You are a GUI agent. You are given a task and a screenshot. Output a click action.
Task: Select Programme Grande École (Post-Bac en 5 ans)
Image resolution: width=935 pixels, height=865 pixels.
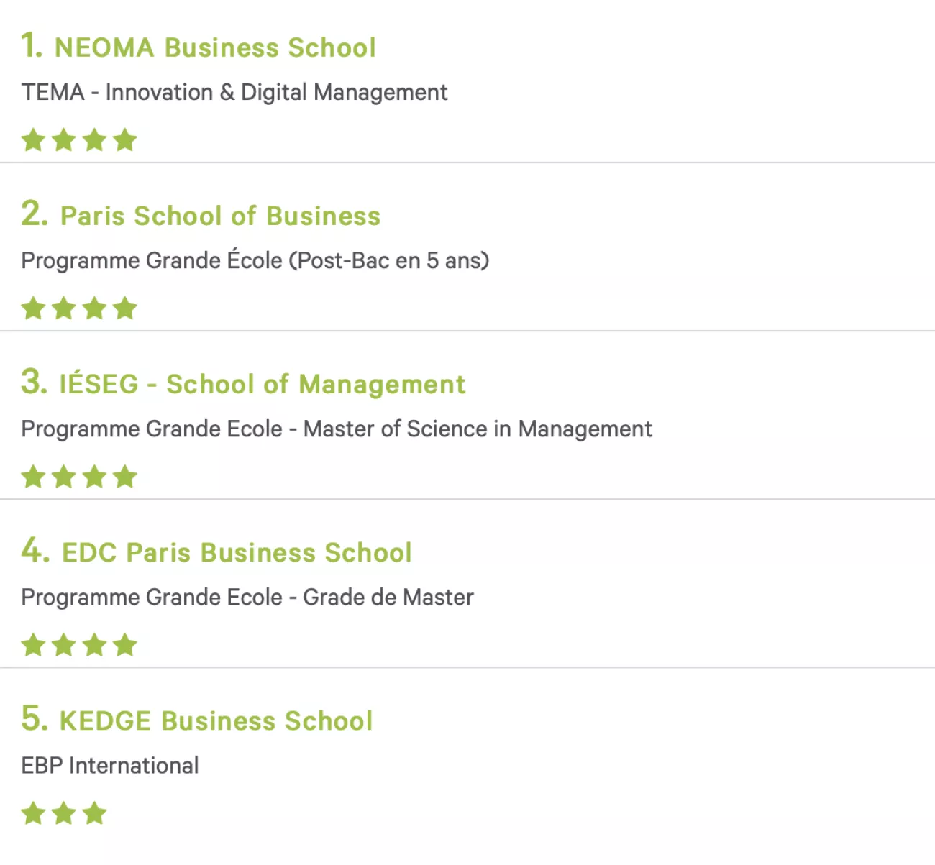tap(255, 260)
